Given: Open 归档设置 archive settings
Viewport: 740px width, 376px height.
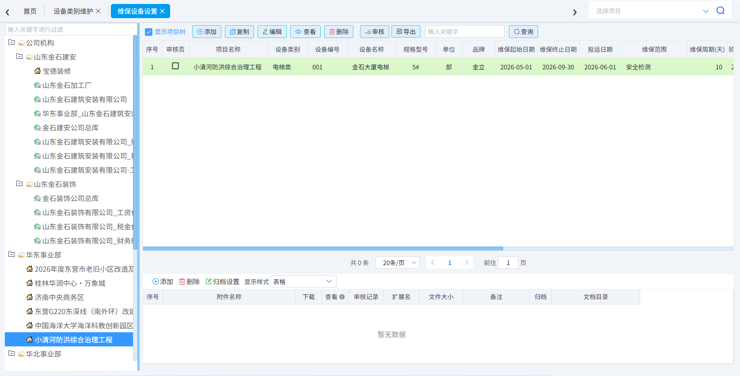Looking at the screenshot, I should (222, 282).
